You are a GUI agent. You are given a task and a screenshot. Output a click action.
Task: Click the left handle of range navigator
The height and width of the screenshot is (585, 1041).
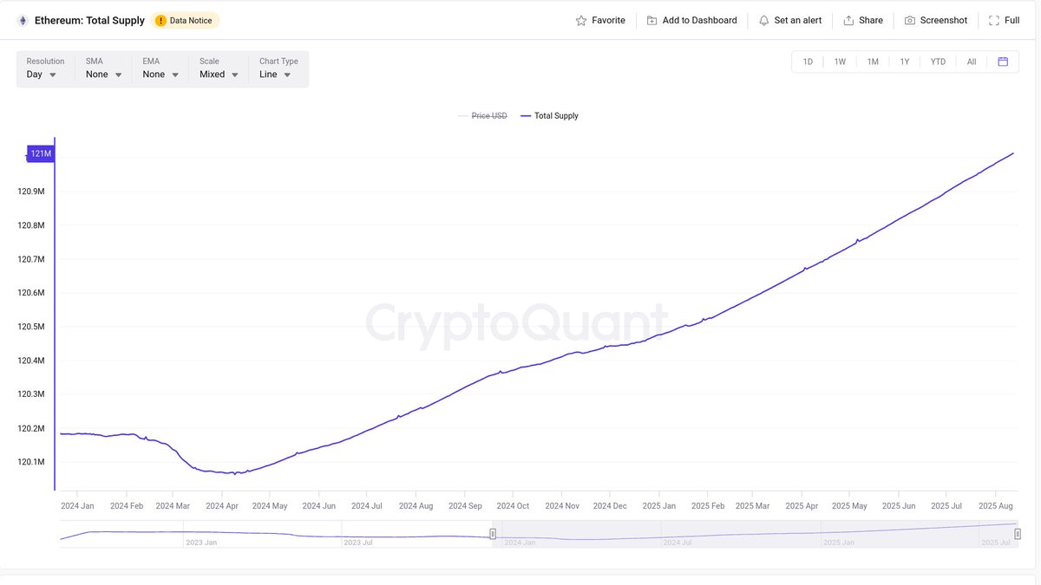tap(493, 534)
